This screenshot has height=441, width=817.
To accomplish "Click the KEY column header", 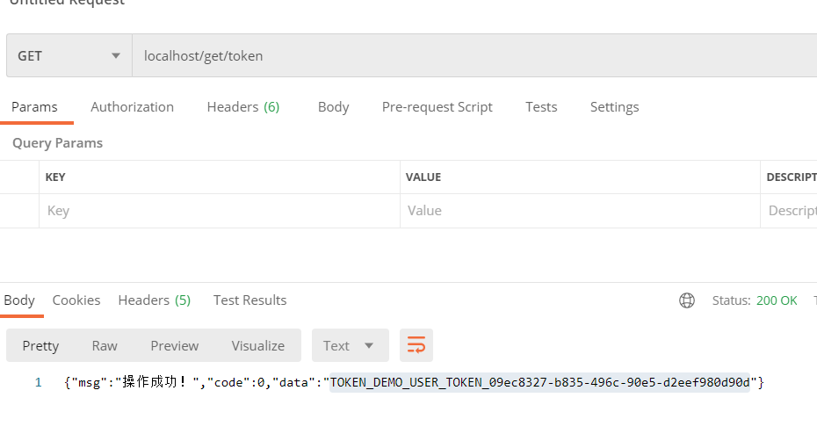I will point(55,177).
